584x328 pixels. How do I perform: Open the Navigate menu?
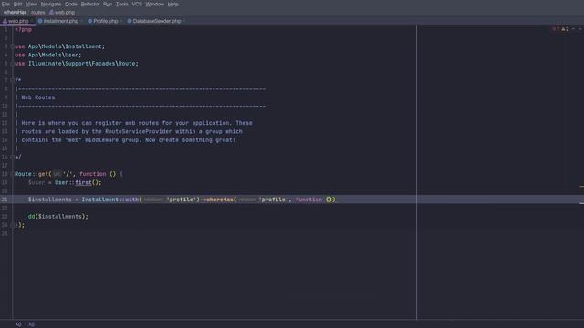point(51,4)
